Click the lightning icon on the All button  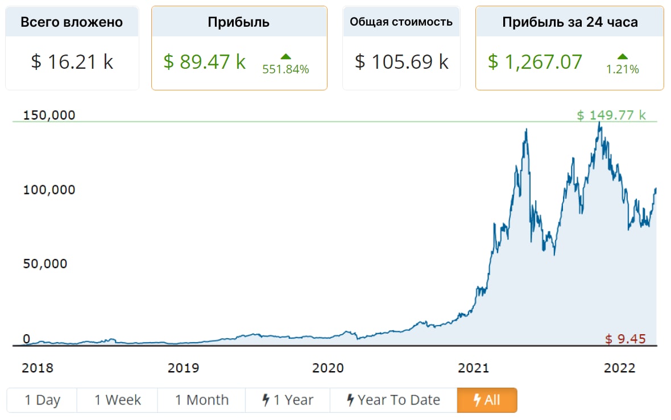pos(477,400)
